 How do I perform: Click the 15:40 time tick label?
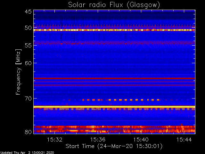tap(141, 140)
